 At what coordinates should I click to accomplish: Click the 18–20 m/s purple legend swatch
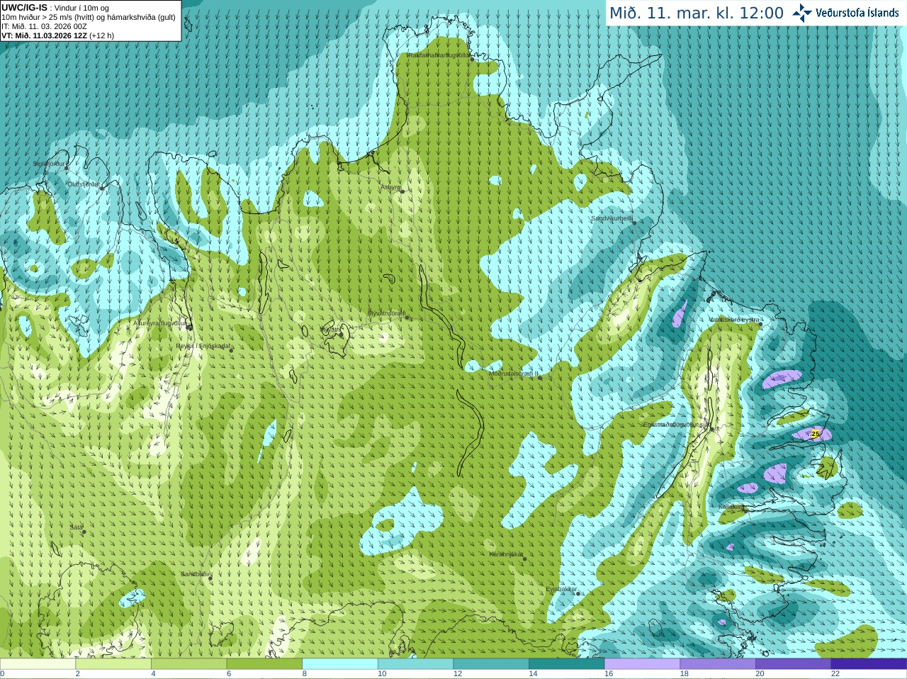(x=718, y=664)
